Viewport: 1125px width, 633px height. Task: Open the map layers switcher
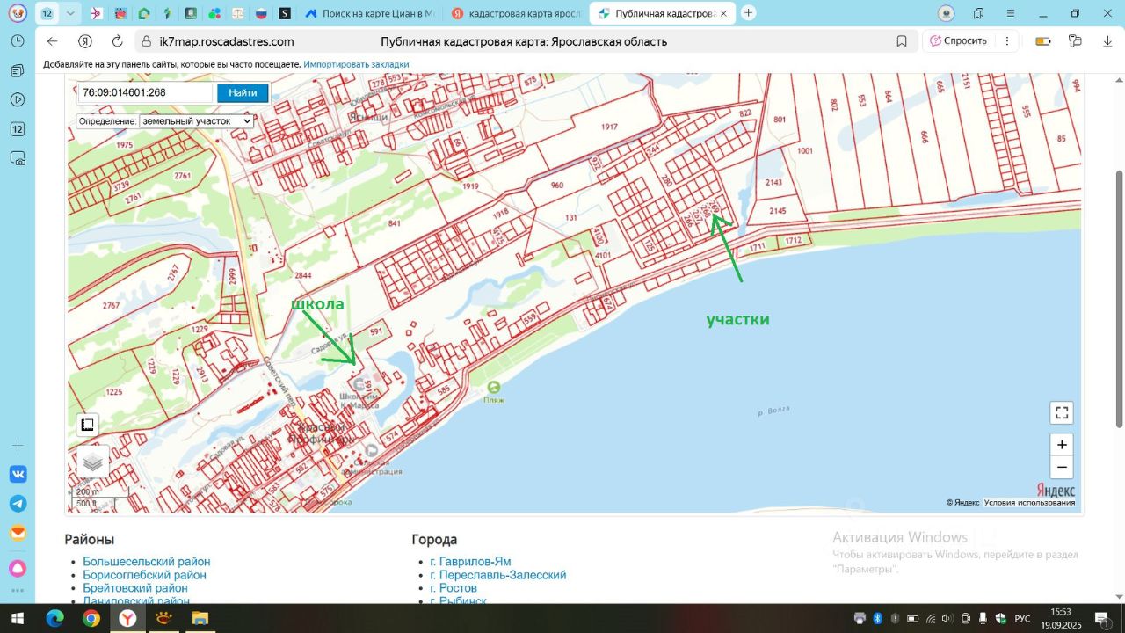click(x=92, y=462)
